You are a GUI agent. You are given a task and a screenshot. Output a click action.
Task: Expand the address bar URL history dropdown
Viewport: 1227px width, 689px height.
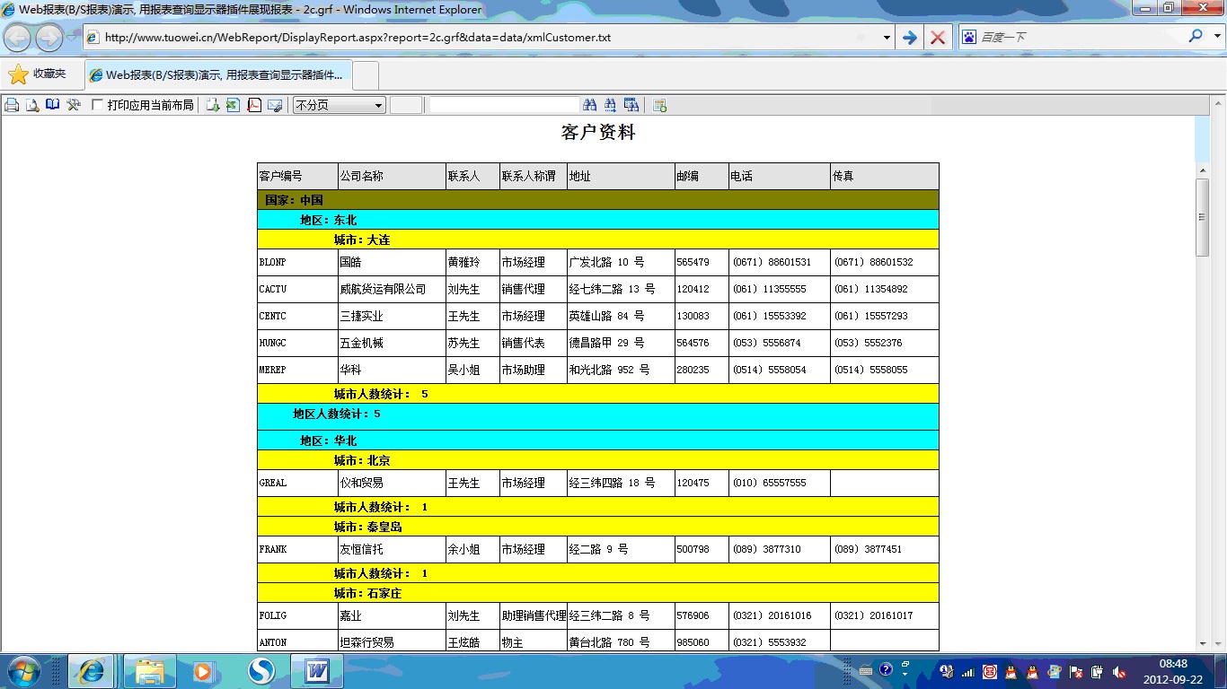coord(887,38)
